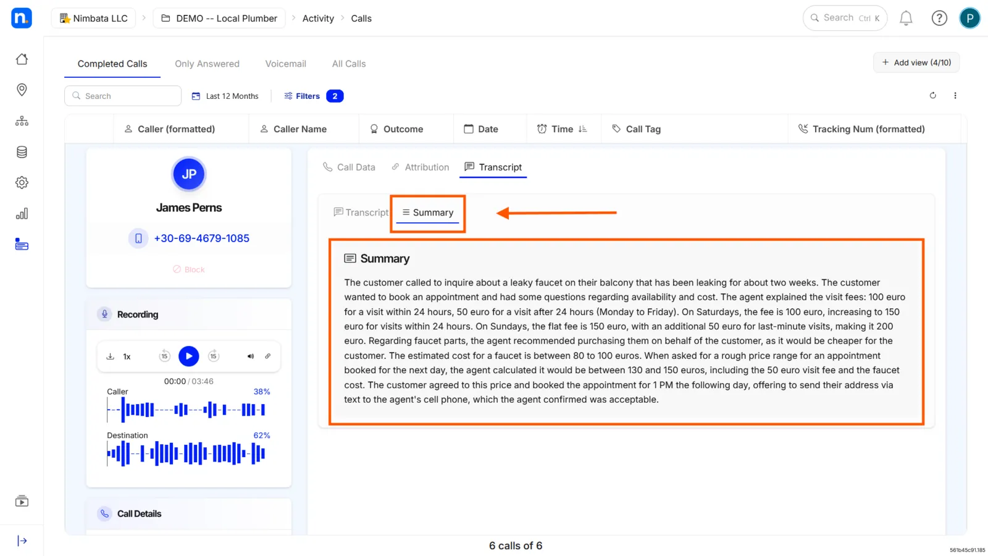Screen dimensions: 988x556
Task: Switch to Voicemail view
Action: click(x=286, y=64)
